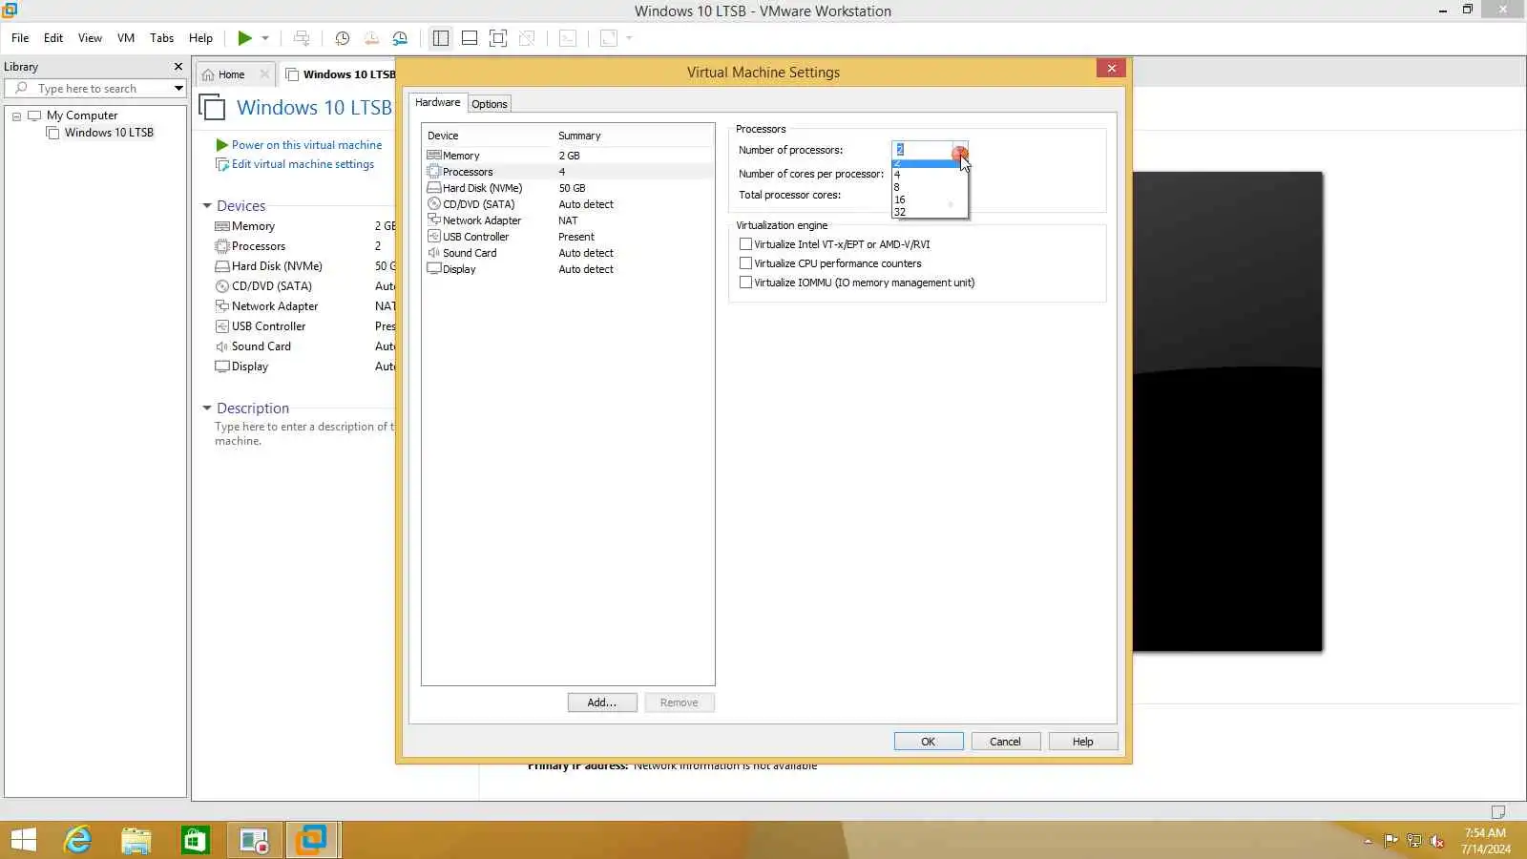Select Hard Disk (NVMe) icon in settings
Image resolution: width=1527 pixels, height=859 pixels.
[x=434, y=188]
